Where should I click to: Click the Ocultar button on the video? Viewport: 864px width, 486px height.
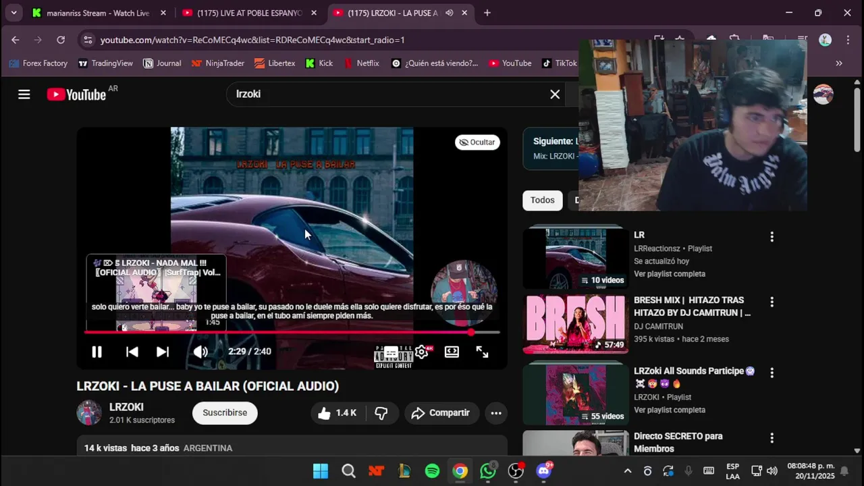coord(477,142)
